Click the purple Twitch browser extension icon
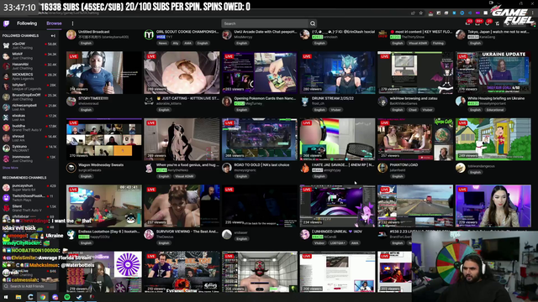This screenshot has width=538, height=302. 477,13
